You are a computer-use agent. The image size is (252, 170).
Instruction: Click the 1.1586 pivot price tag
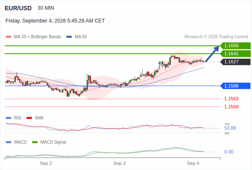tap(235, 86)
